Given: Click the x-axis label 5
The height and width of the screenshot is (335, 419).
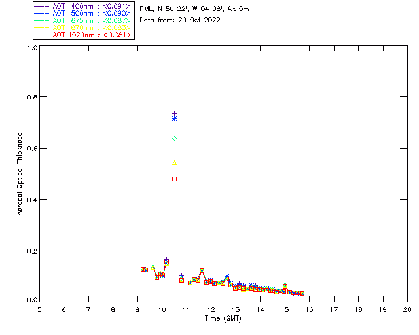Looking at the screenshot, I should [x=39, y=309].
